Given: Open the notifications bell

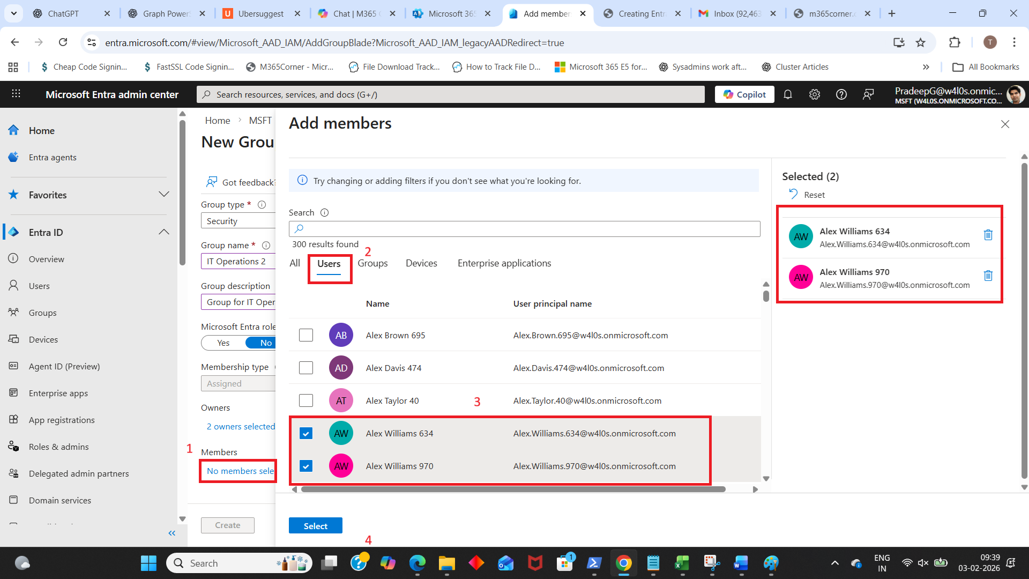Looking at the screenshot, I should tap(788, 94).
